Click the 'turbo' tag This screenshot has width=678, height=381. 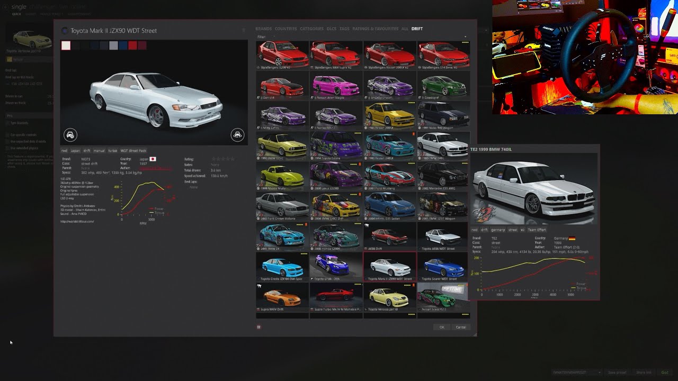click(112, 151)
